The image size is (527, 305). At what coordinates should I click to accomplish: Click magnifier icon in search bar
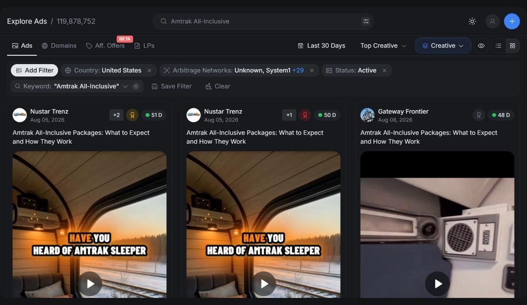[164, 21]
